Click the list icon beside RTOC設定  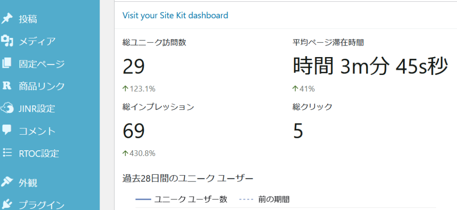7,152
